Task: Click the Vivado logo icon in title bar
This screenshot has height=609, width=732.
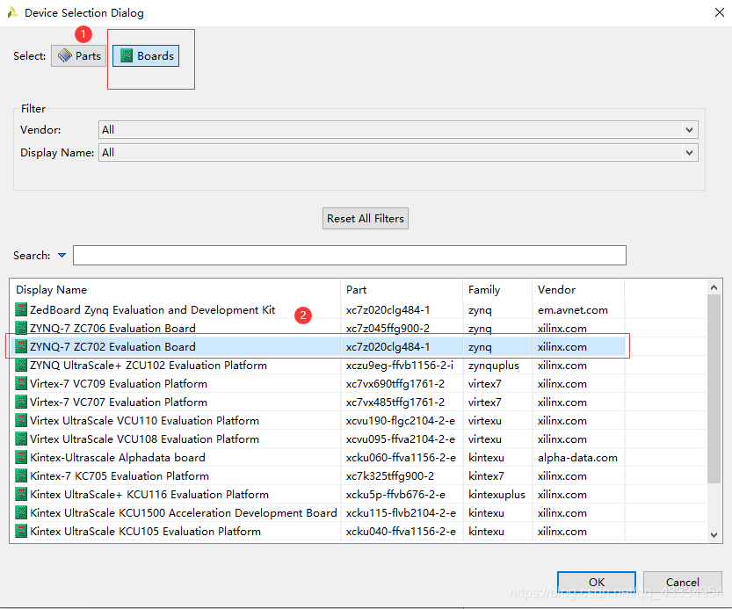Action: [x=12, y=12]
